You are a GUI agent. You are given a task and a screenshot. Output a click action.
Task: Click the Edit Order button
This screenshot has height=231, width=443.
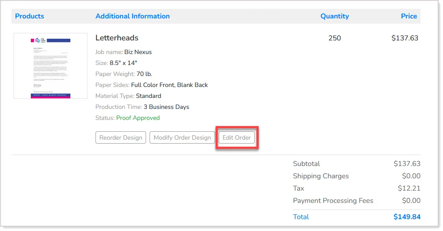237,137
